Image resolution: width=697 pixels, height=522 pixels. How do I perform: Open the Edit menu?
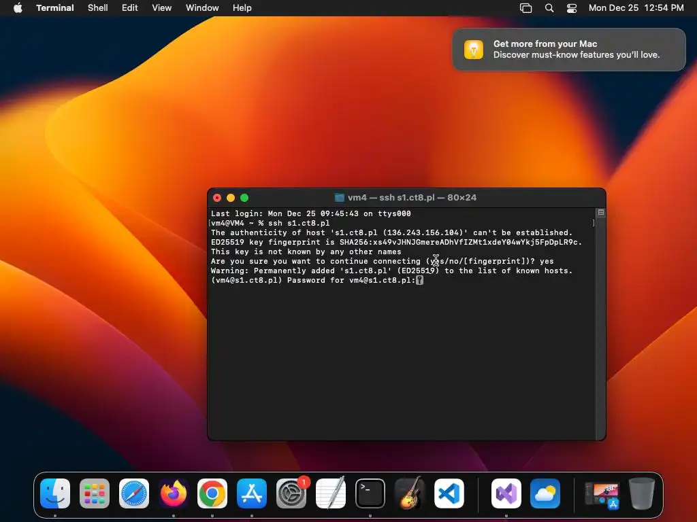[130, 8]
